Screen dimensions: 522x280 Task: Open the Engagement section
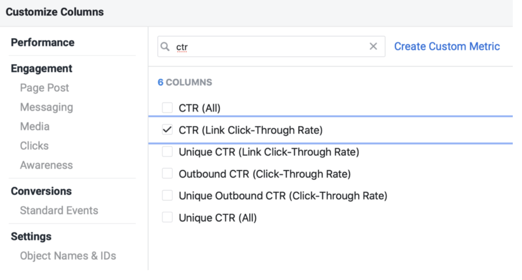(x=41, y=68)
